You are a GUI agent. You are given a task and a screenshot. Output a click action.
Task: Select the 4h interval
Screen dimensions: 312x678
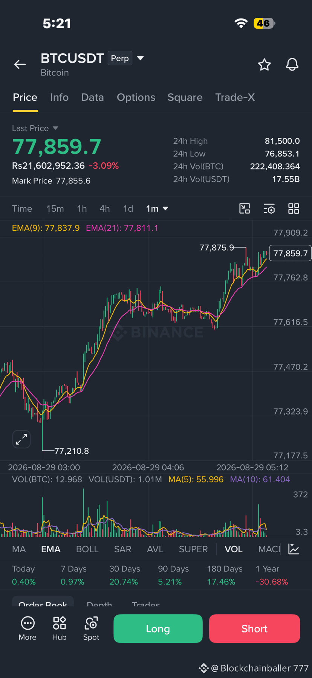(x=105, y=209)
